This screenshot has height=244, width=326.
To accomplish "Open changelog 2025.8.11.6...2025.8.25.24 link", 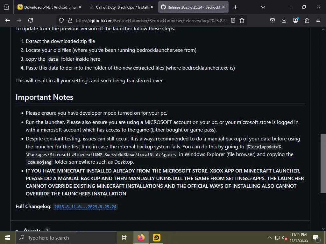I will pyautogui.click(x=85, y=207).
